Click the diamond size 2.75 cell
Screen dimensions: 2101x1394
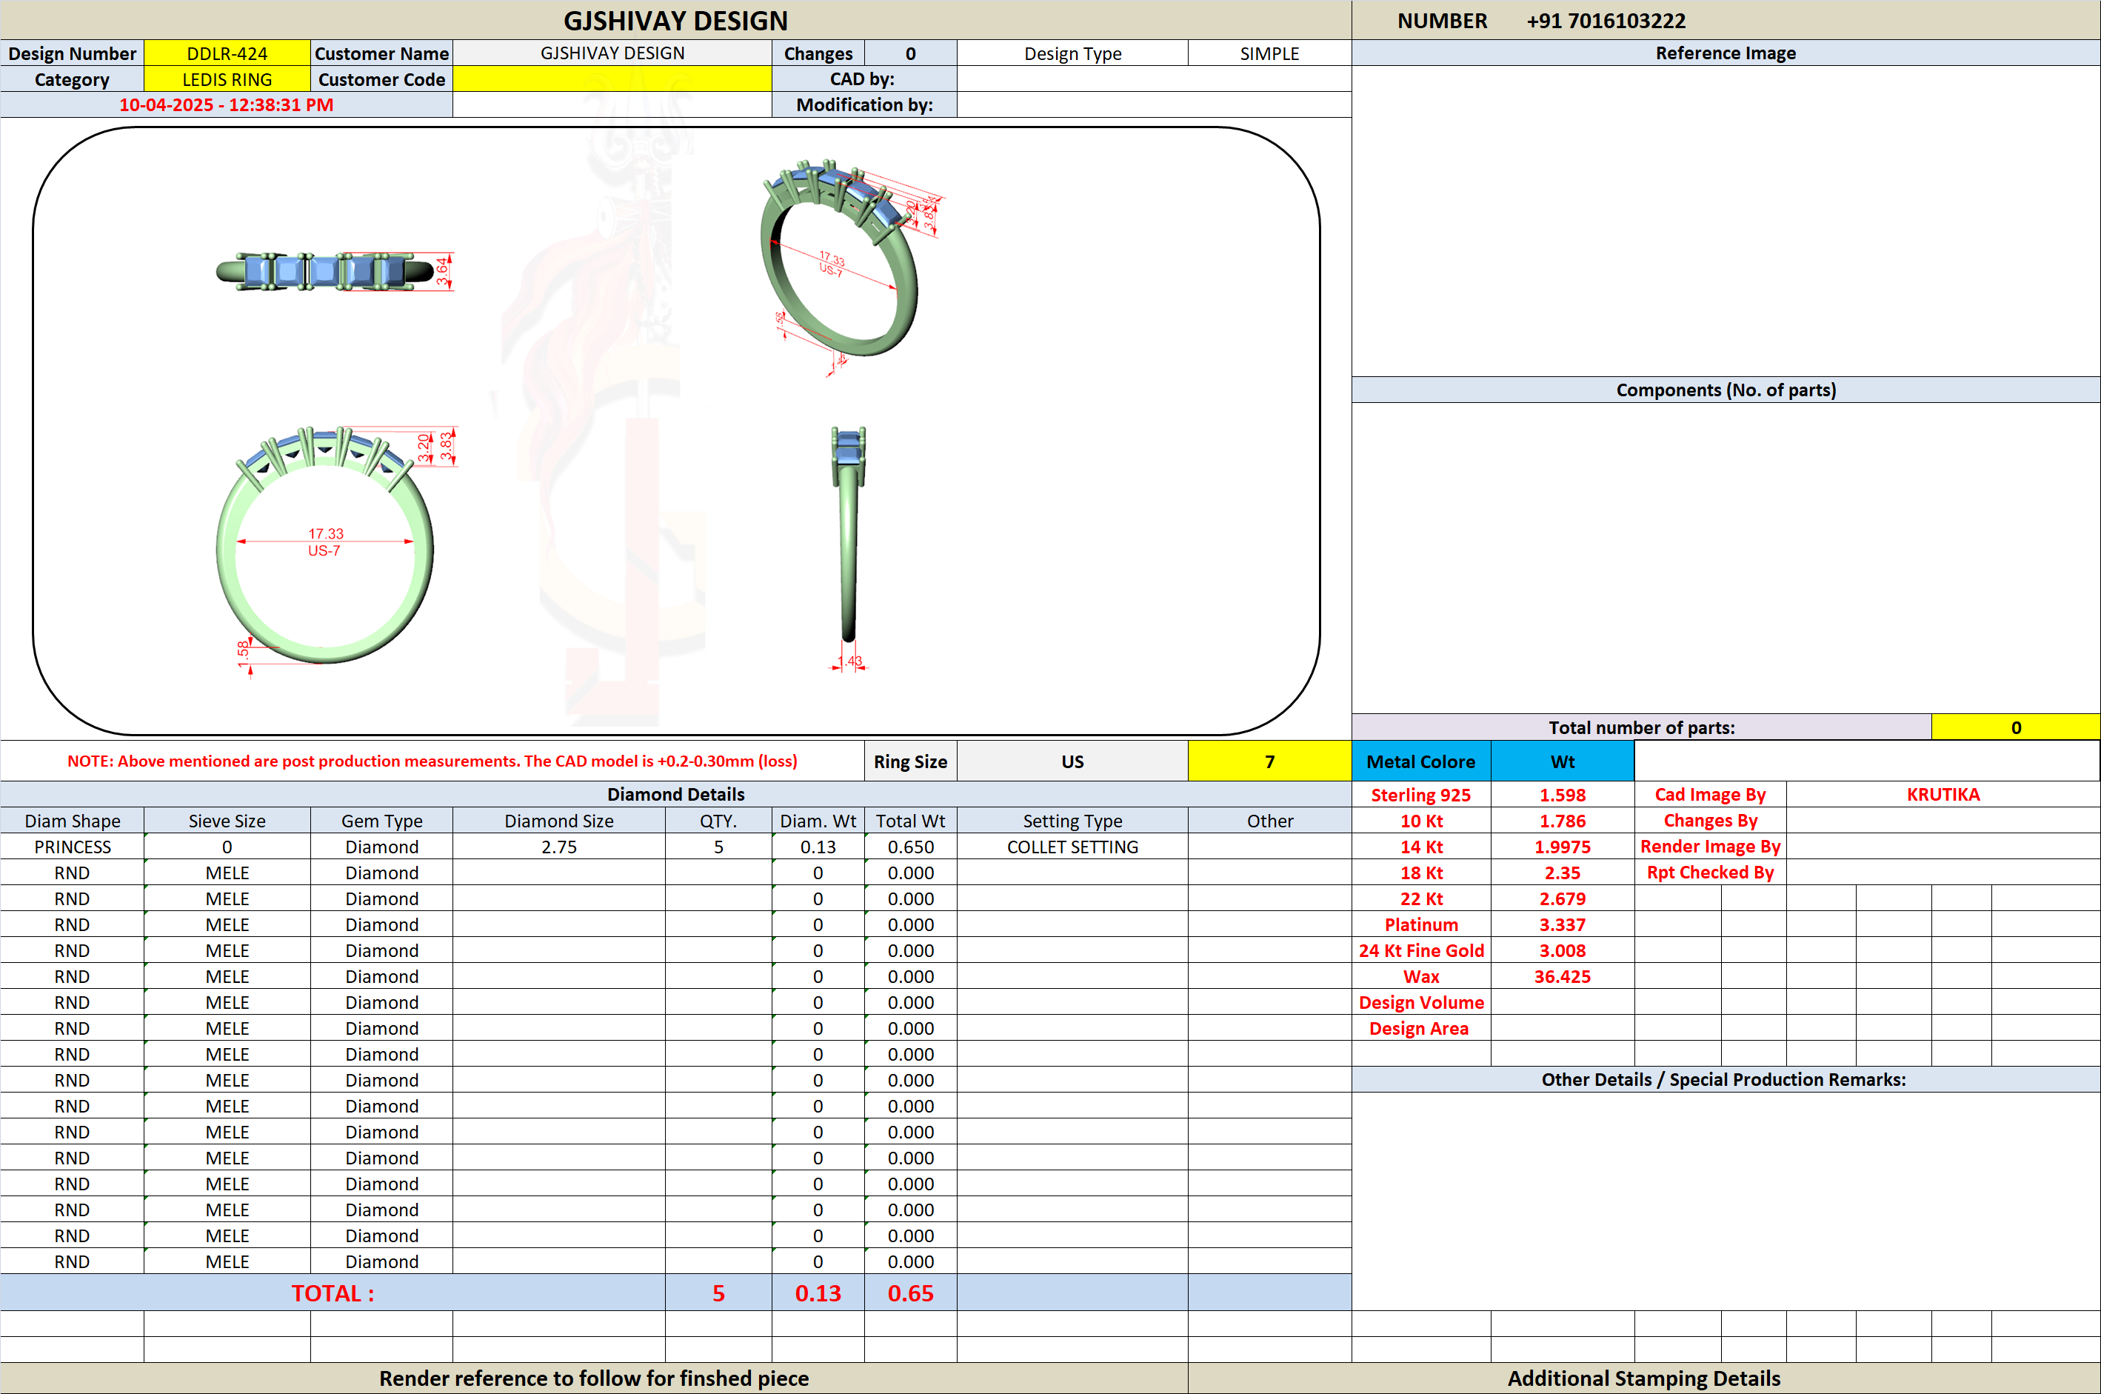[x=559, y=847]
